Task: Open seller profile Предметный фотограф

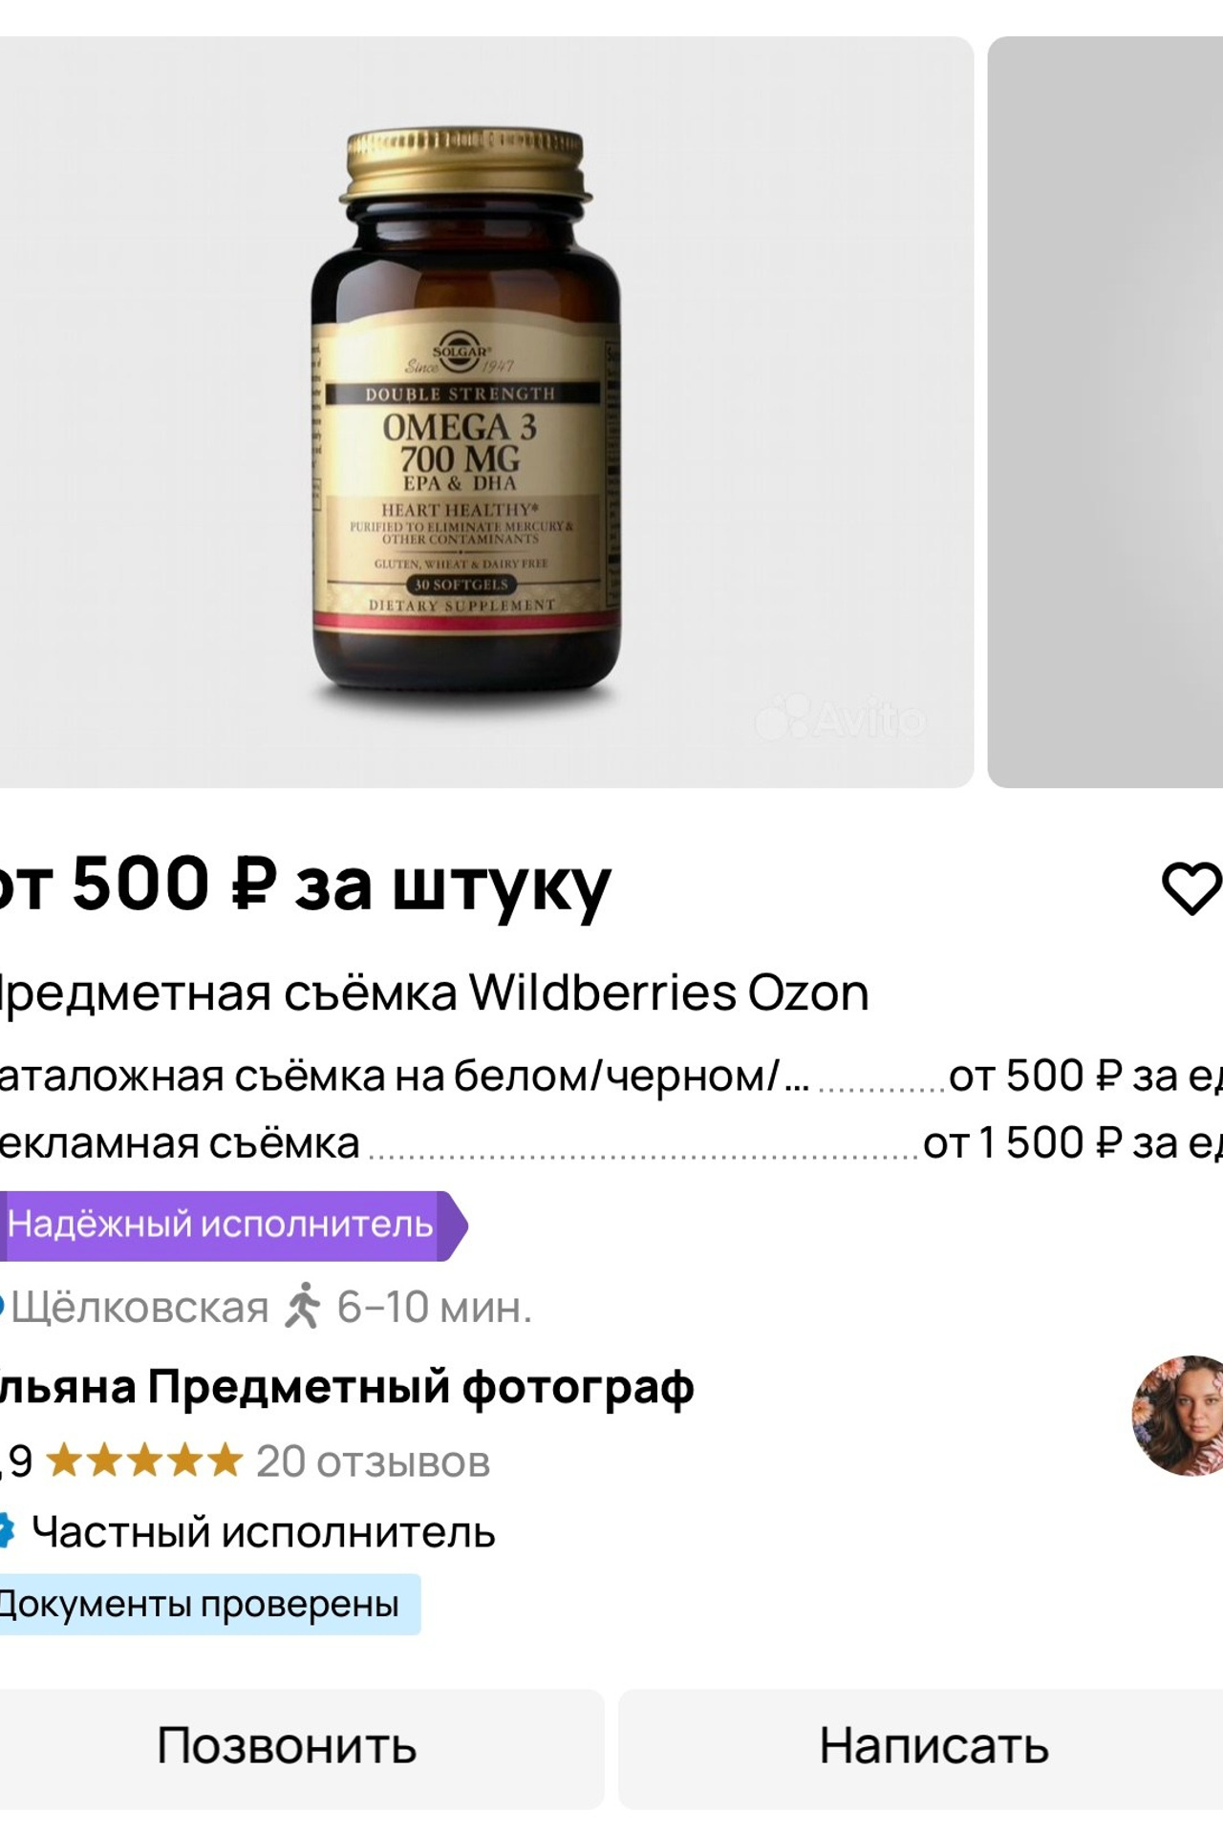Action: 346,1387
